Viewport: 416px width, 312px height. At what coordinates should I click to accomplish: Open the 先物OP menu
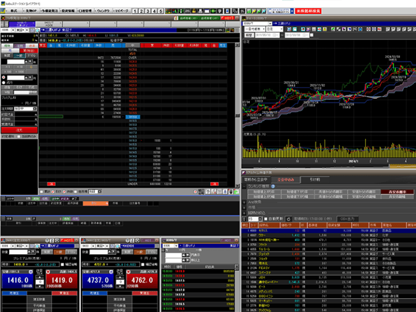31,11
